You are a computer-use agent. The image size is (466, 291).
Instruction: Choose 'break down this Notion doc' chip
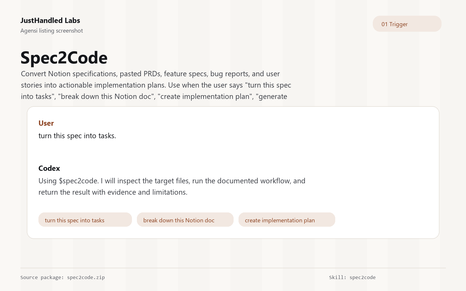coord(185,220)
